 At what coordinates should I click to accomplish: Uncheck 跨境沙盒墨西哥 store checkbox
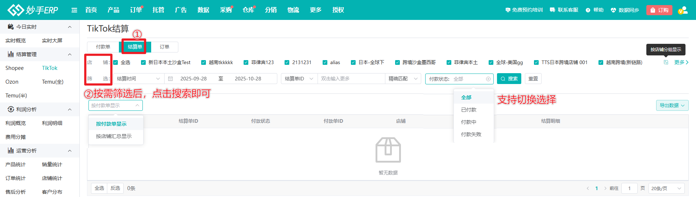(398, 62)
